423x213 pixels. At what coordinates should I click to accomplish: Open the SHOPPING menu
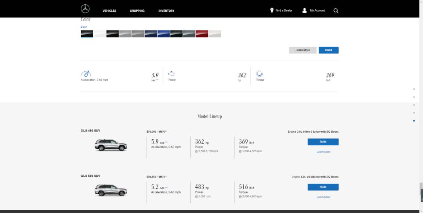137,11
